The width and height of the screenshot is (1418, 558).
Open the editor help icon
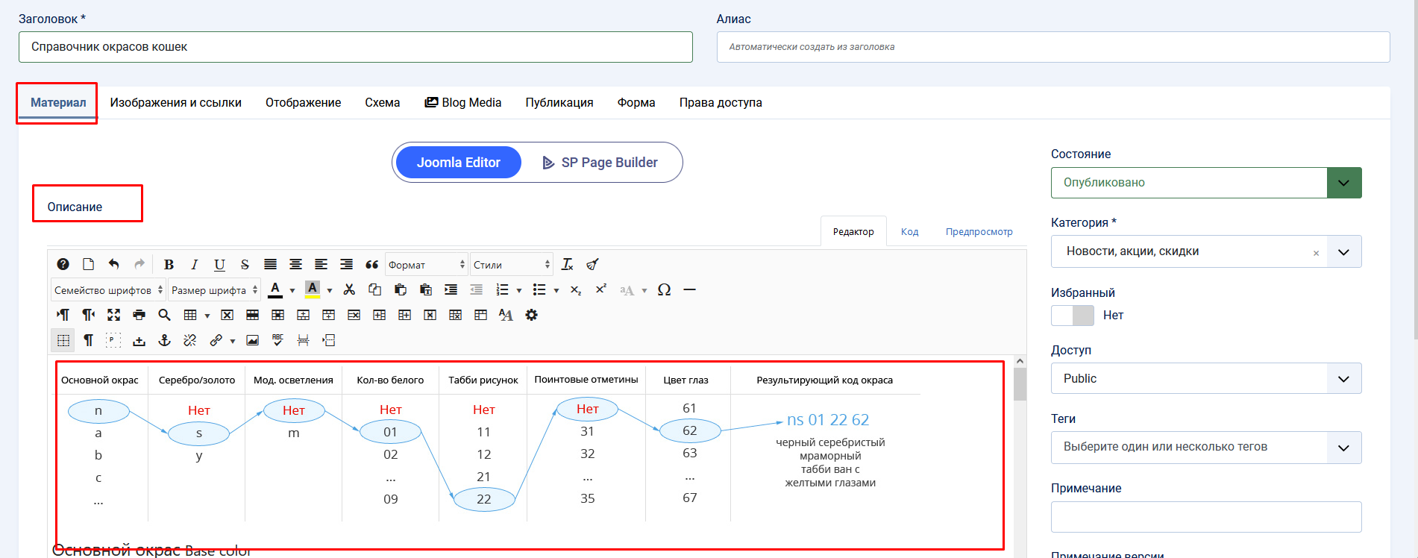(x=63, y=264)
